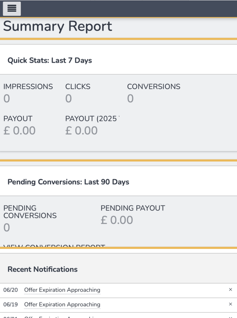Click the Conversions count value
This screenshot has height=318, width=237.
coord(130,99)
